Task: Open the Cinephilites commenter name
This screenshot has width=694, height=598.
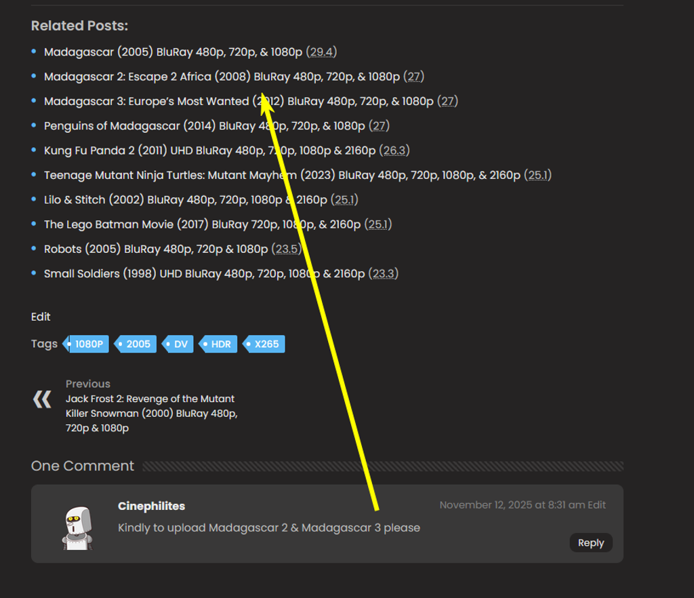Action: 151,506
